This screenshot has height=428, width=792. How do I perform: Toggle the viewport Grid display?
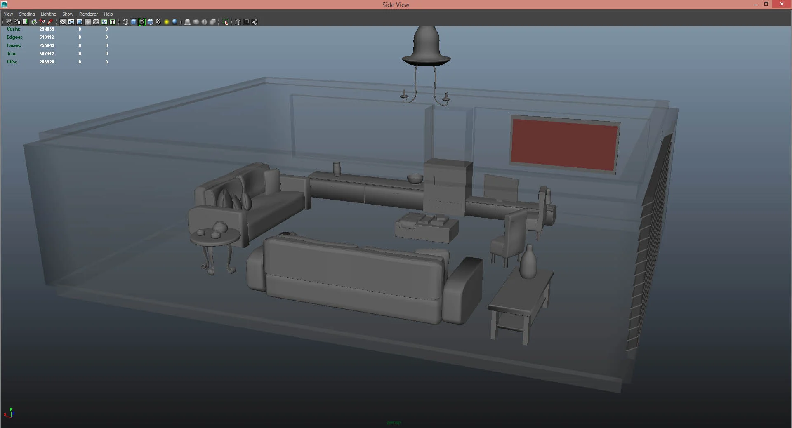[x=63, y=22]
